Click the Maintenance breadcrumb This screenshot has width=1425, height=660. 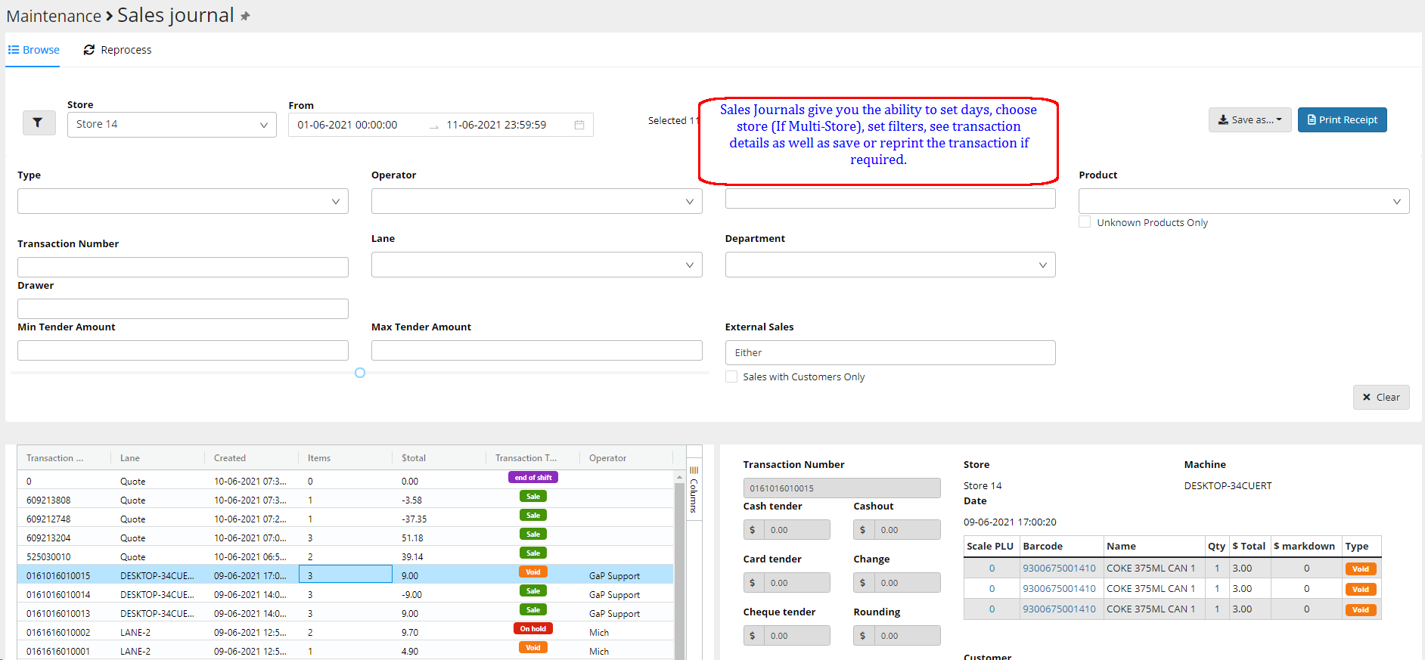[54, 16]
